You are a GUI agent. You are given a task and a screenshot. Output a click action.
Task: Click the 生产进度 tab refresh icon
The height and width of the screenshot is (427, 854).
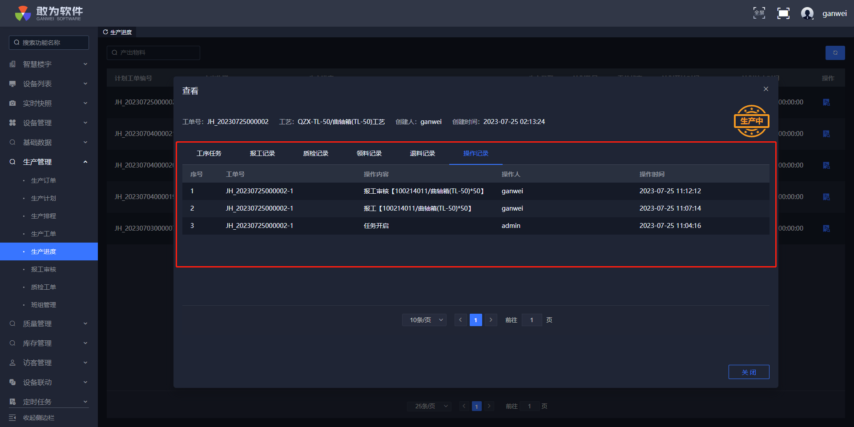click(x=105, y=32)
